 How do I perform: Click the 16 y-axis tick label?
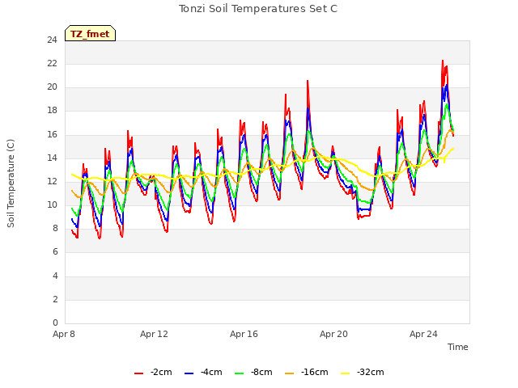point(52,135)
